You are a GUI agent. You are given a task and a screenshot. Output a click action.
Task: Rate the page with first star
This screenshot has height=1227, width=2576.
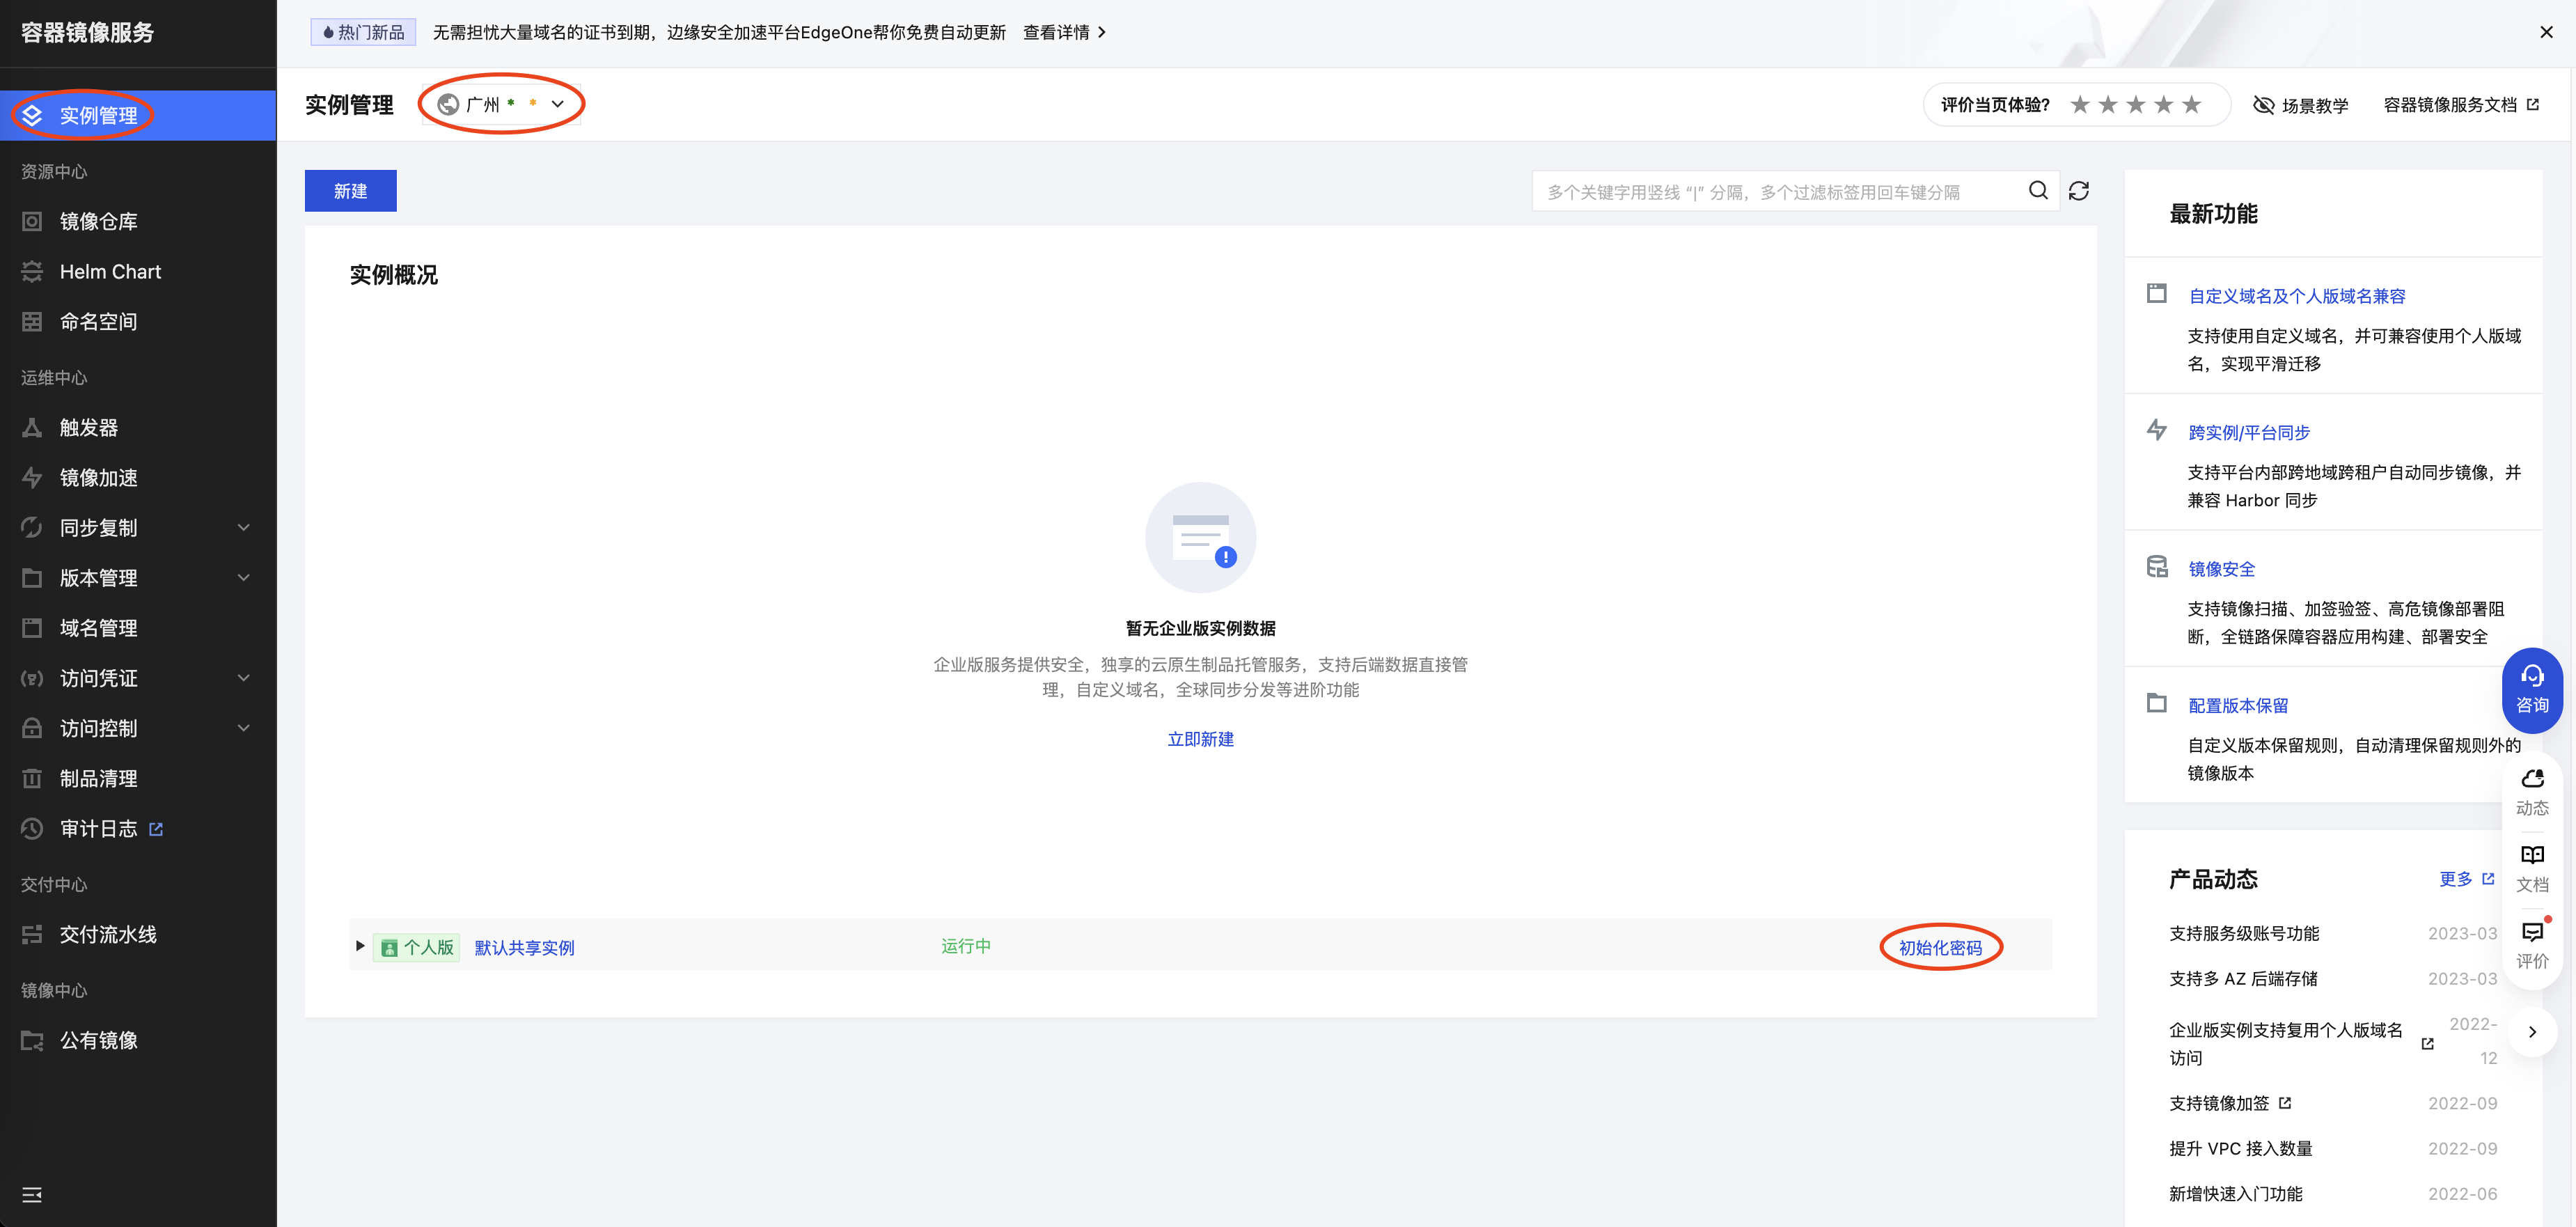click(x=2080, y=105)
